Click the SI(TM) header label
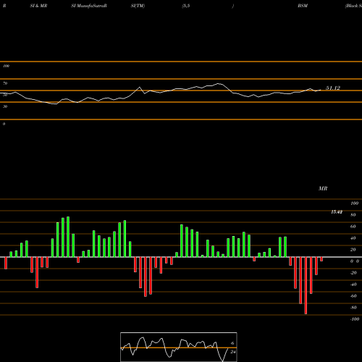The width and height of the screenshot is (362, 362). pyautogui.click(x=138, y=6)
